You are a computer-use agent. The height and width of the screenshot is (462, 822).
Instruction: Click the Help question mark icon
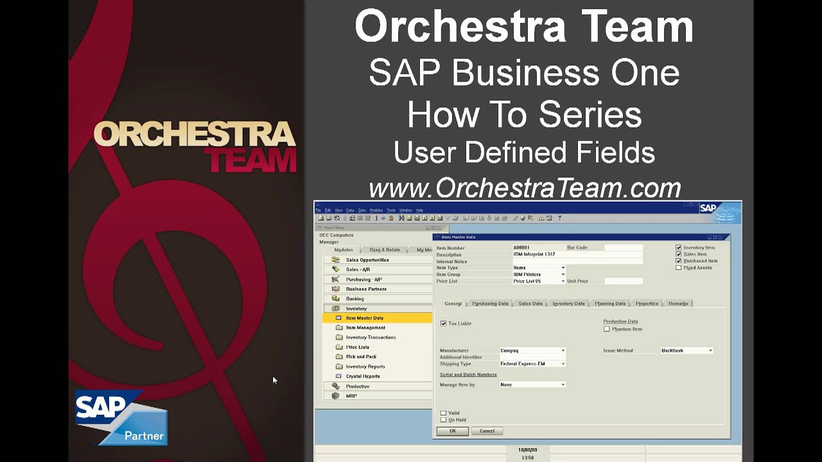pyautogui.click(x=559, y=218)
